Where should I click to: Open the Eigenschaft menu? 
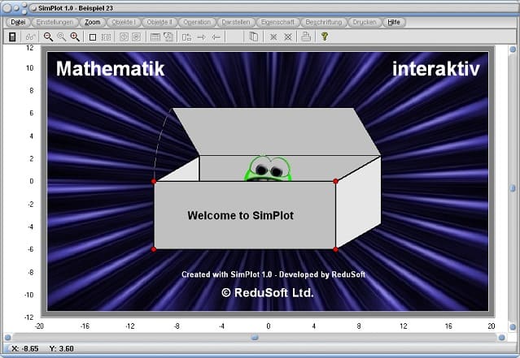coord(277,22)
